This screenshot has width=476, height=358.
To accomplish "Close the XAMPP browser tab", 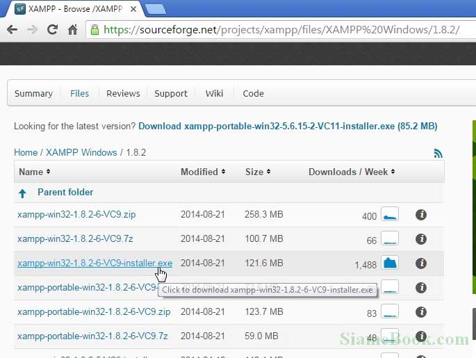I will pyautogui.click(x=133, y=9).
